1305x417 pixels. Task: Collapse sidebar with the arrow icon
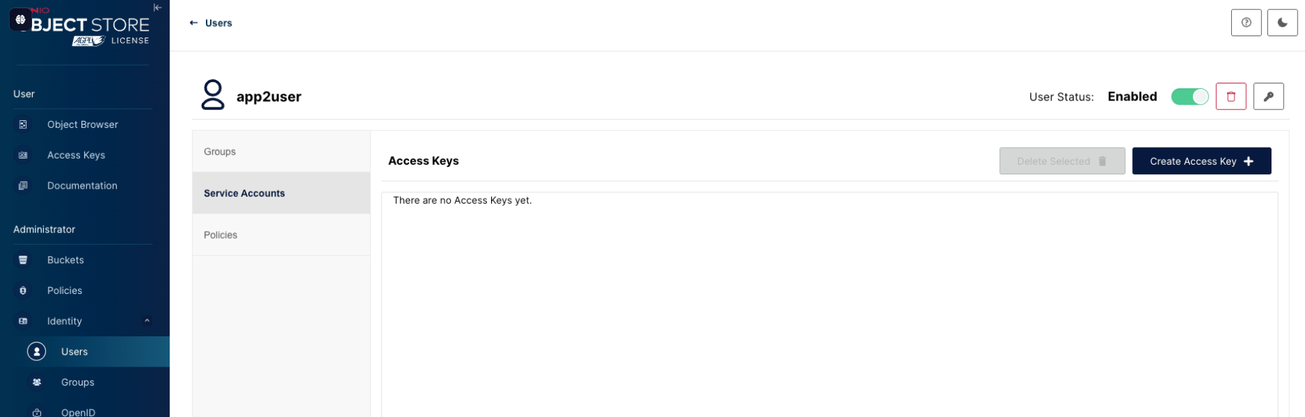pyautogui.click(x=157, y=8)
